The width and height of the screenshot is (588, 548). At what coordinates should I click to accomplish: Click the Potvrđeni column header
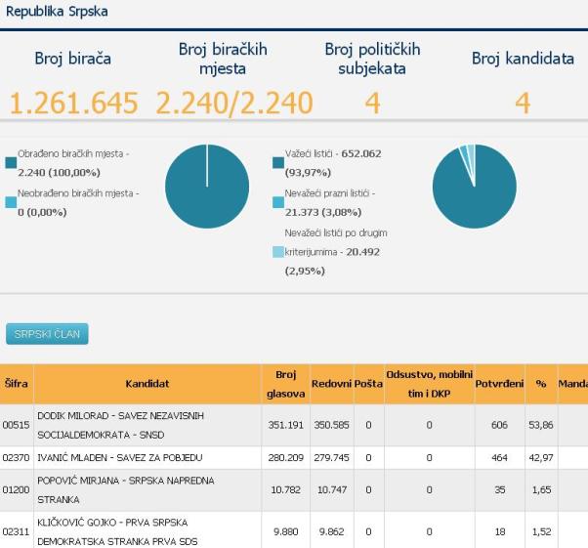499,384
